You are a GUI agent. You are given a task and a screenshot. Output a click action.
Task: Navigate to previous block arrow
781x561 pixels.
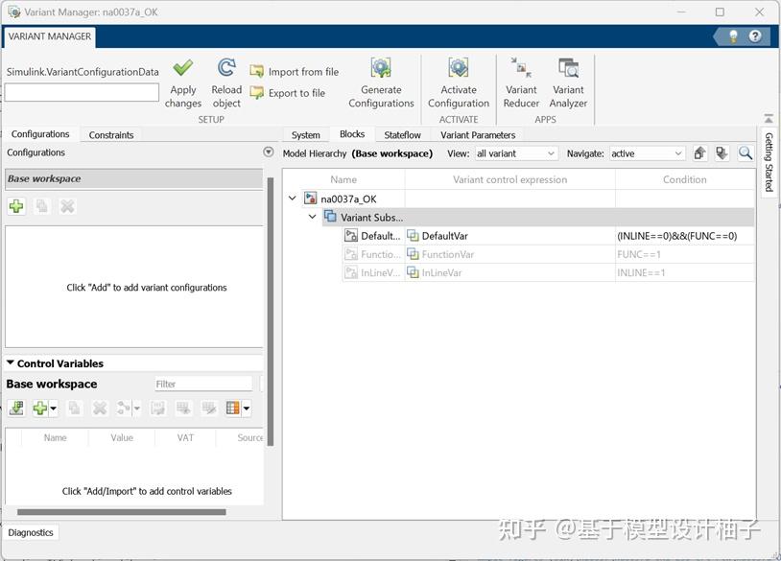pyautogui.click(x=699, y=153)
